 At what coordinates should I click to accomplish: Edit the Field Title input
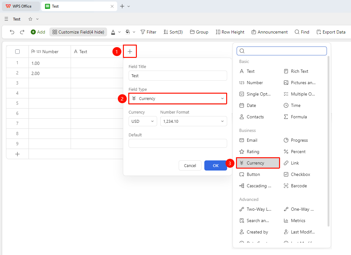(x=178, y=76)
